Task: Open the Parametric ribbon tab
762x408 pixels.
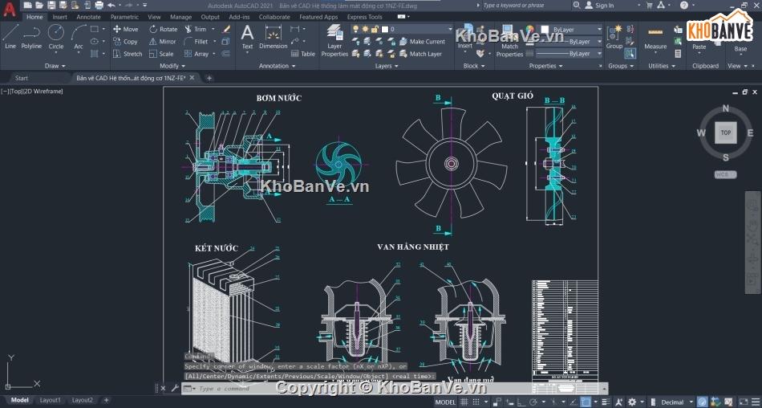Action: pos(124,17)
